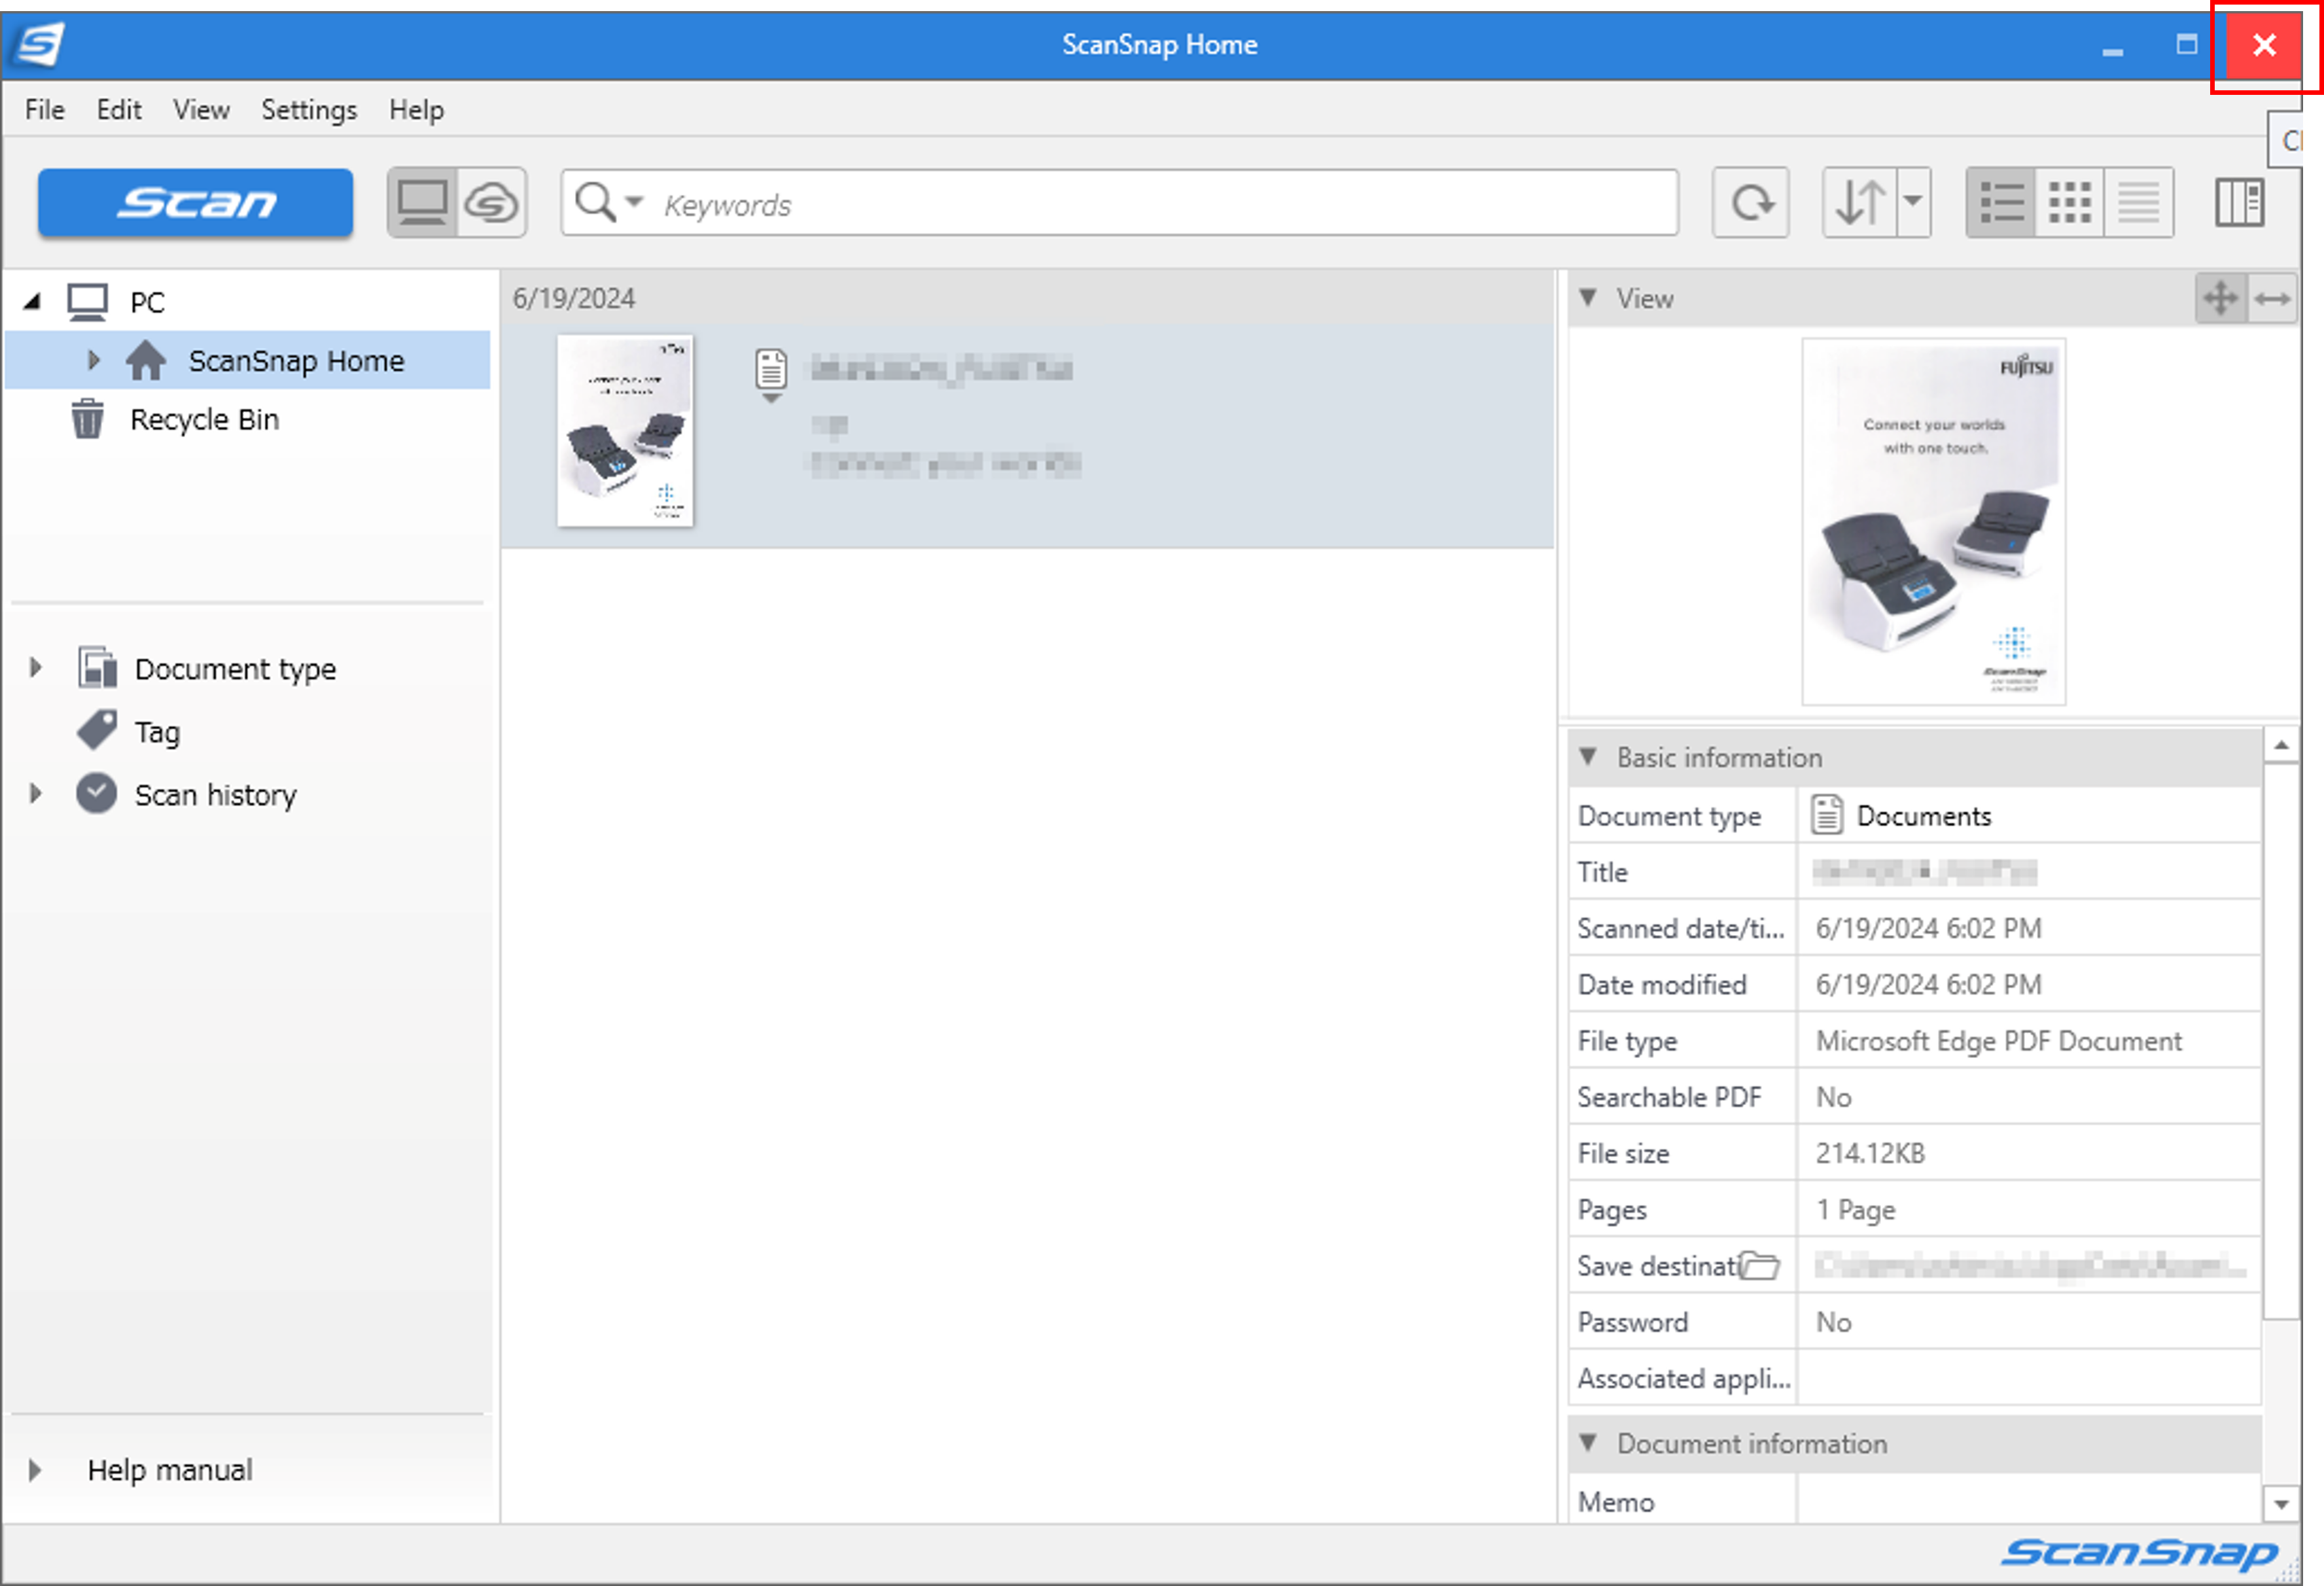The height and width of the screenshot is (1586, 2324).
Task: Click fit whole page icon in View
Action: click(2221, 298)
